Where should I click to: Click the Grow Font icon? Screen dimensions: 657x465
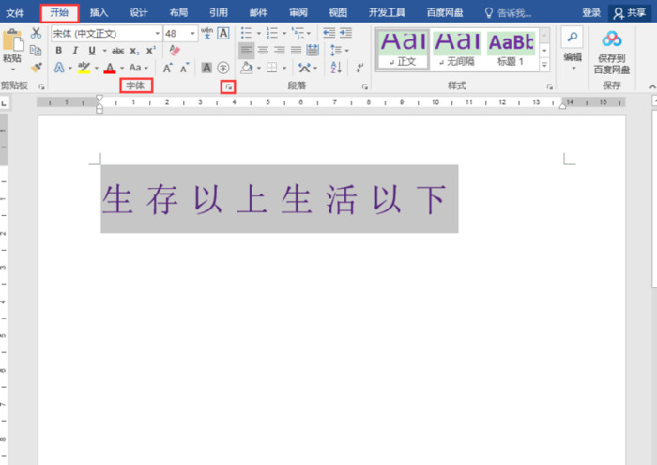click(168, 68)
